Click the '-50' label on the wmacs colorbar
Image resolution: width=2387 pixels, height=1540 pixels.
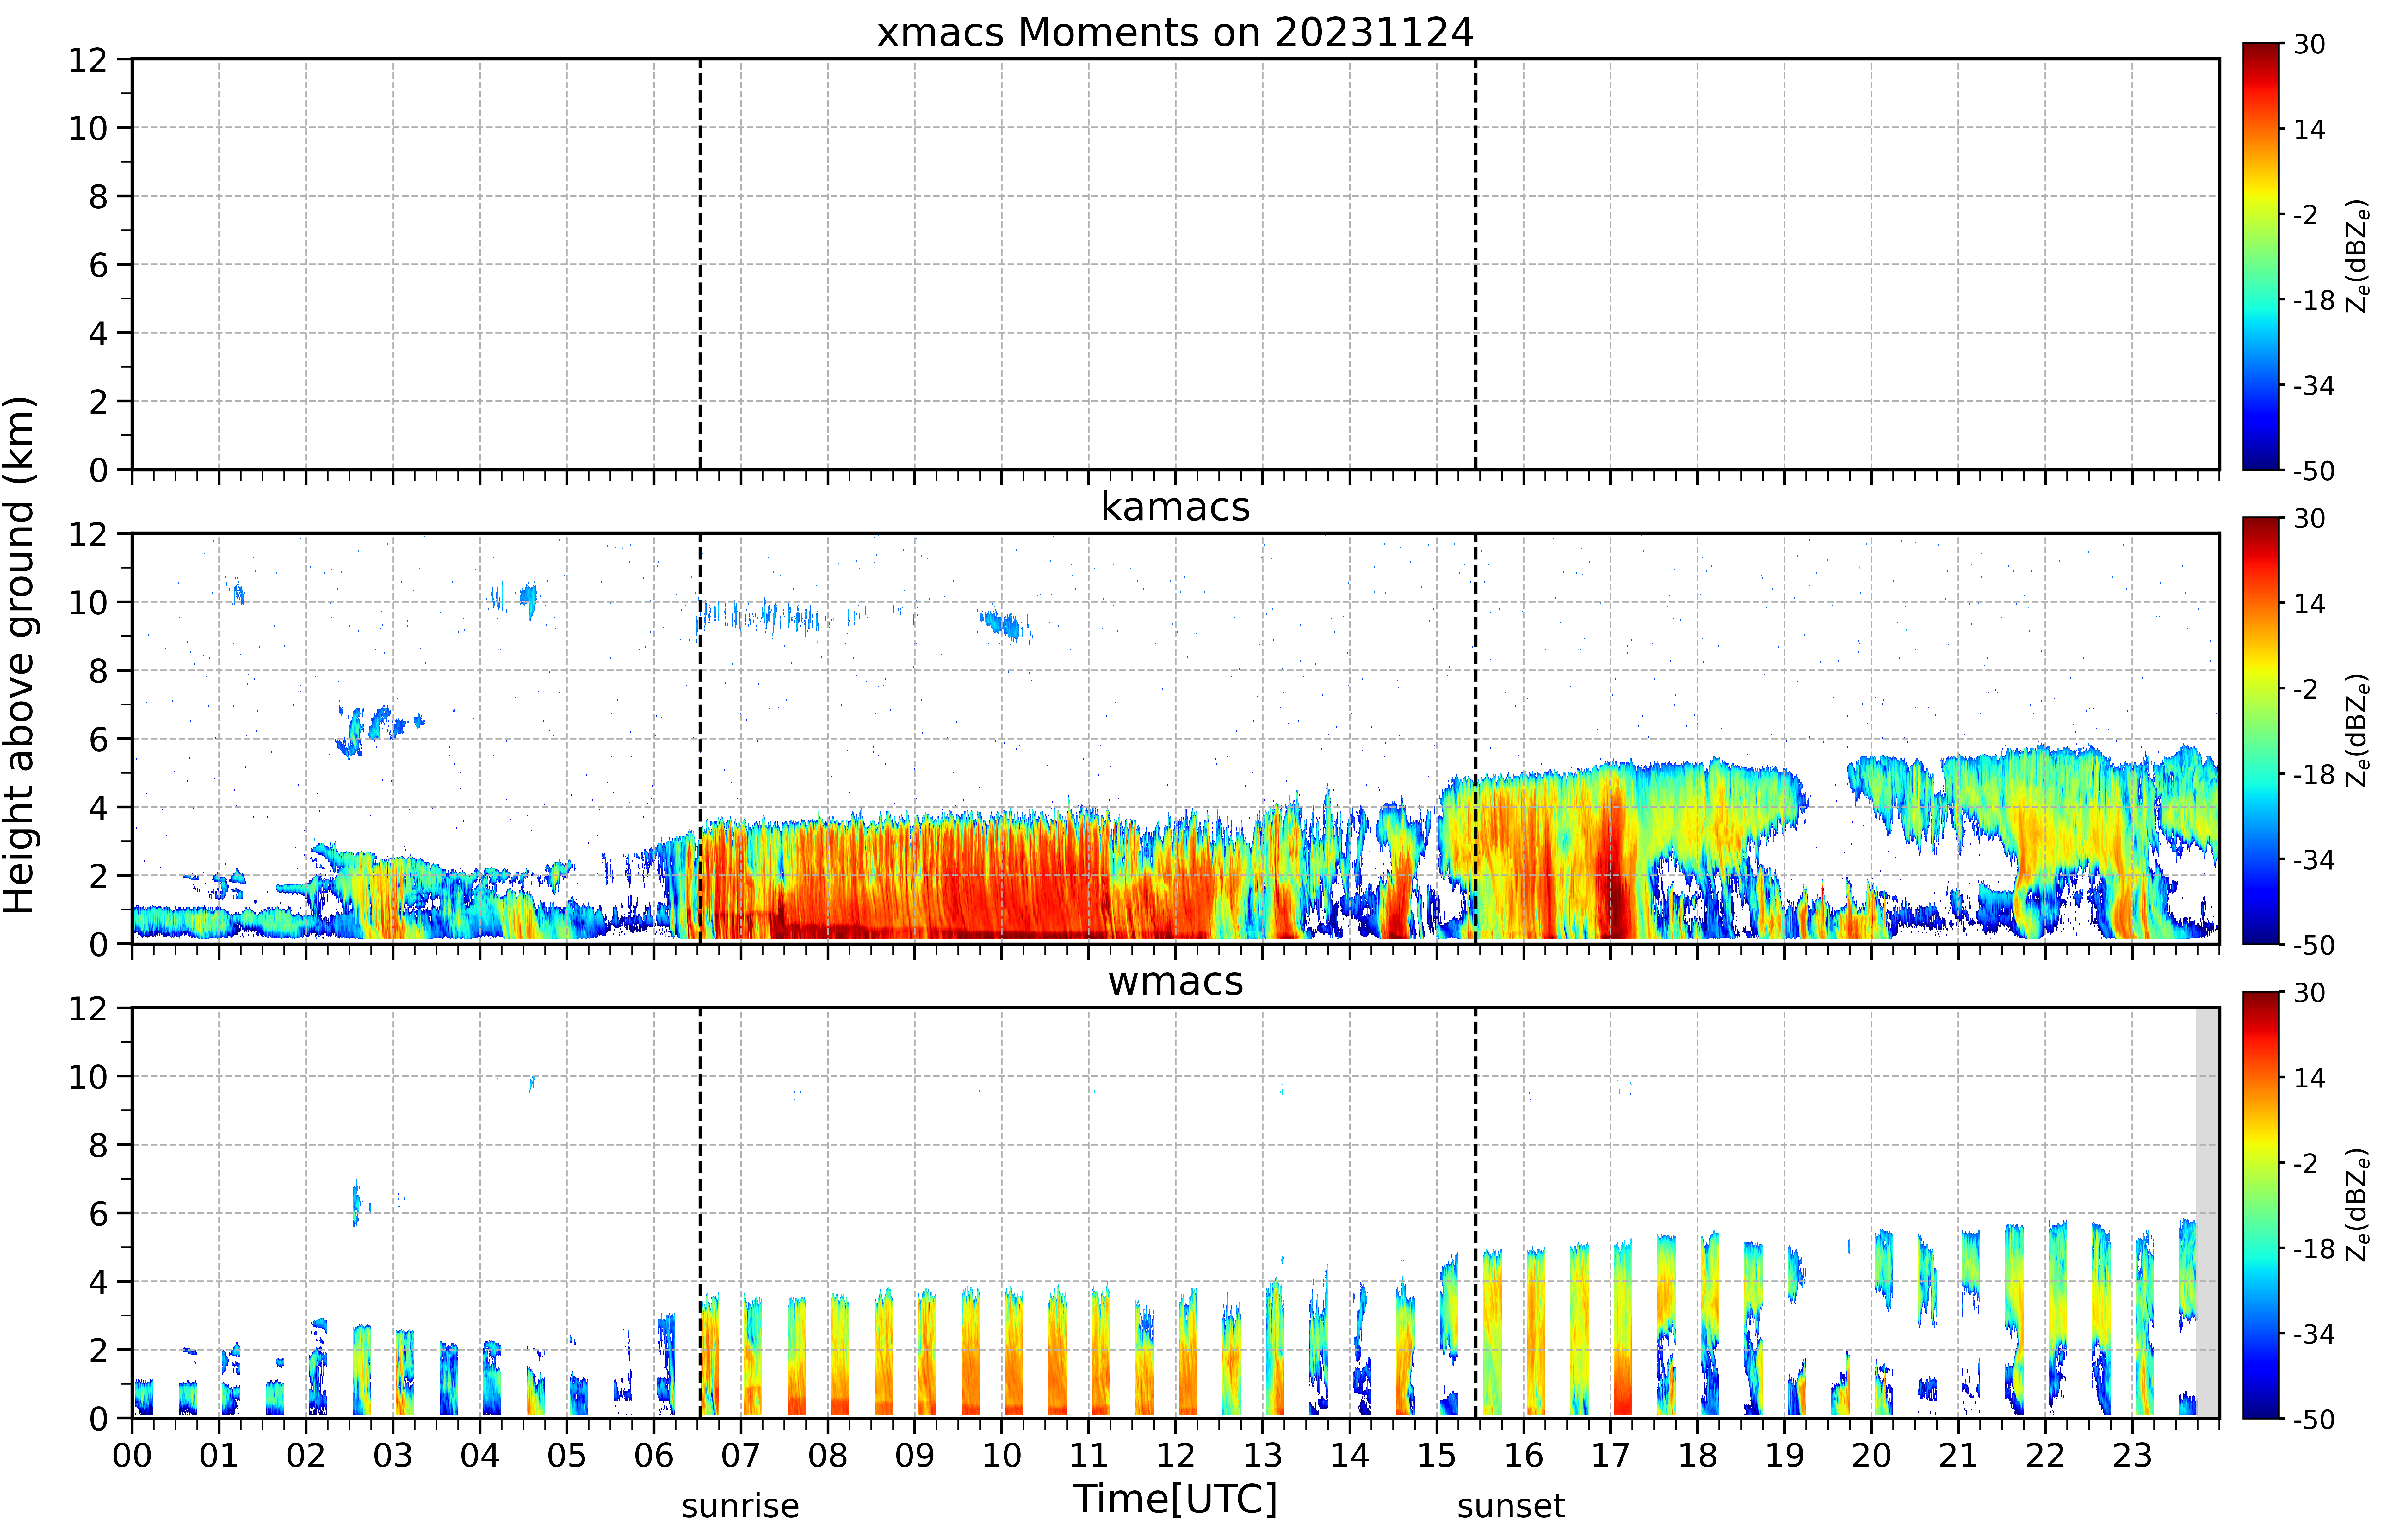tap(2313, 1419)
